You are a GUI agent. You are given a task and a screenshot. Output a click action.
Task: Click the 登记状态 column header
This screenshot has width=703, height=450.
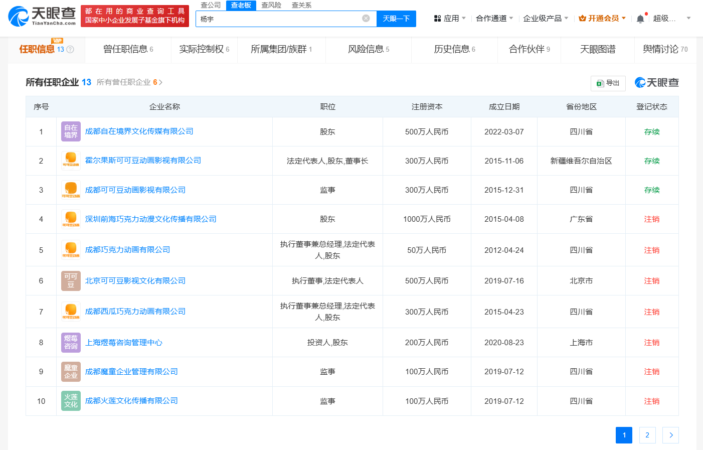pyautogui.click(x=652, y=107)
